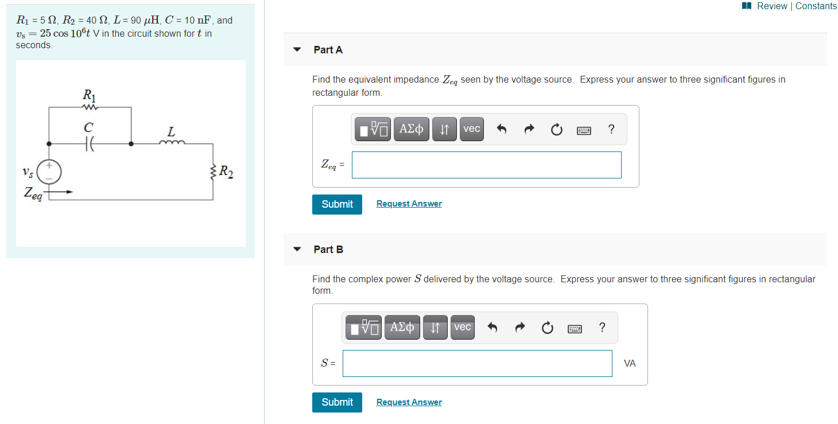838x424 pixels.
Task: Click the vec notation icon in Part A
Action: (471, 129)
